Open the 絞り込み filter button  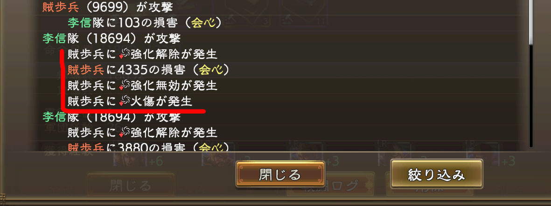[436, 174]
